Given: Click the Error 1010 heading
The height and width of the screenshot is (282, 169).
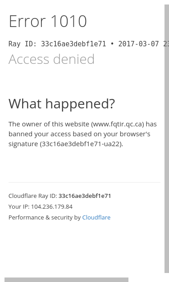Looking at the screenshot, I should (48, 21).
